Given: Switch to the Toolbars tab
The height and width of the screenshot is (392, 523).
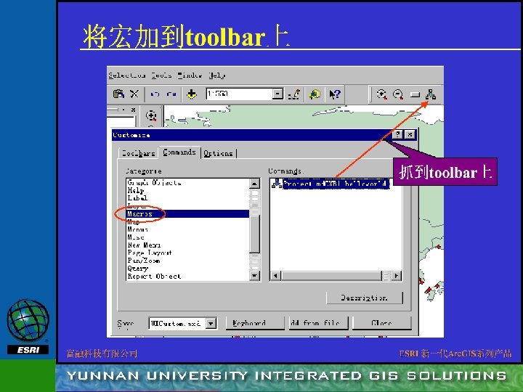Looking at the screenshot, I should [139, 153].
